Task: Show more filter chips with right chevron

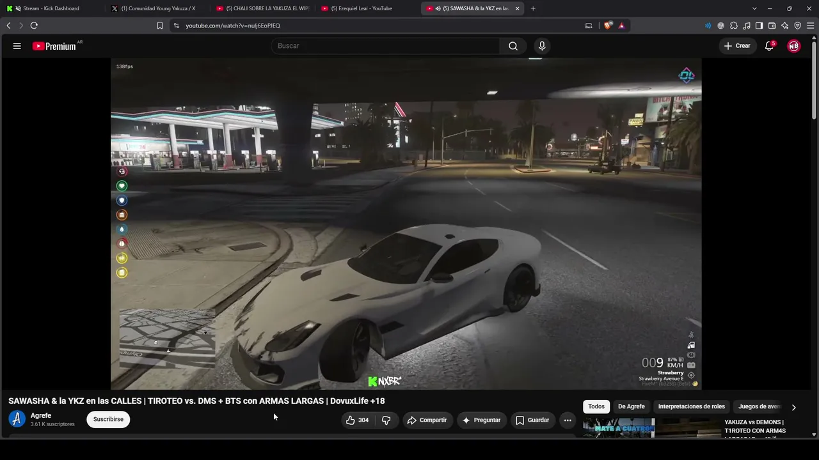Action: coord(793,408)
